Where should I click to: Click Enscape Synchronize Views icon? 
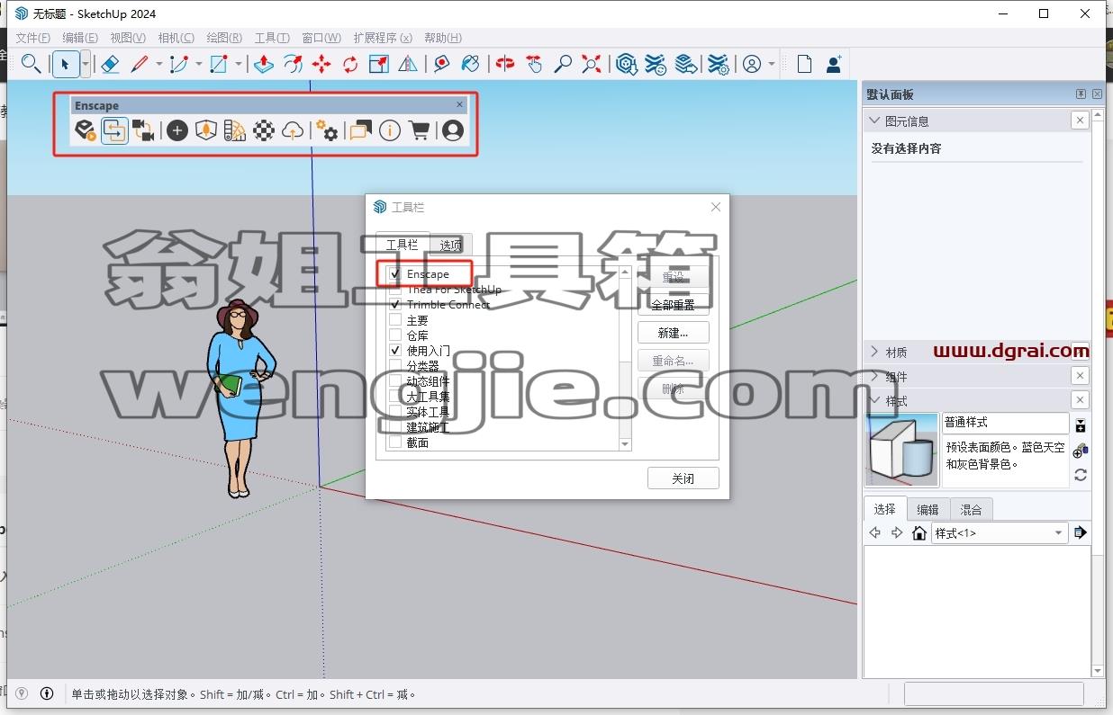click(143, 131)
